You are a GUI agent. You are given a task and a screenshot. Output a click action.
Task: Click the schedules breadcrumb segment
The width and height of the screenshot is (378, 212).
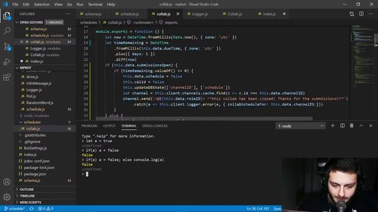click(x=89, y=22)
